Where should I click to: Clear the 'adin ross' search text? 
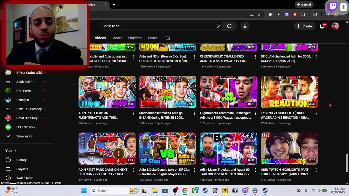(218, 26)
